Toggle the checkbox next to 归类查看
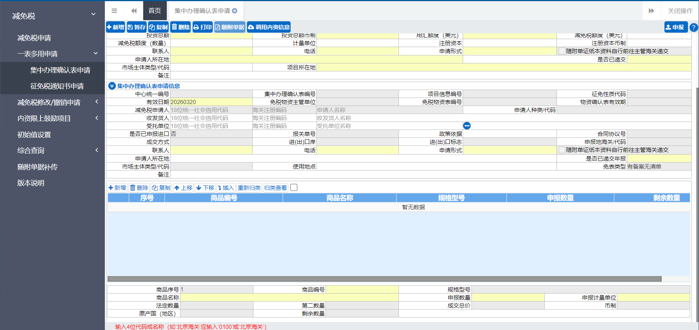The height and width of the screenshot is (330, 699). 294,188
